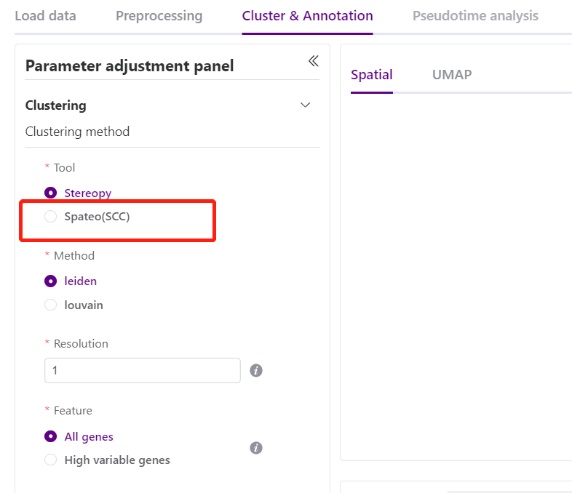Image resolution: width=572 pixels, height=493 pixels.
Task: Switch to the Preprocessing tab
Action: click(x=159, y=16)
